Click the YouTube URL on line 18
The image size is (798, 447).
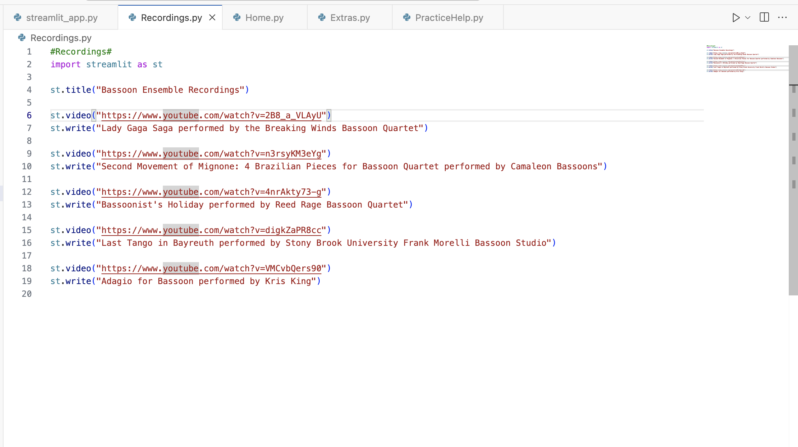[x=211, y=268]
